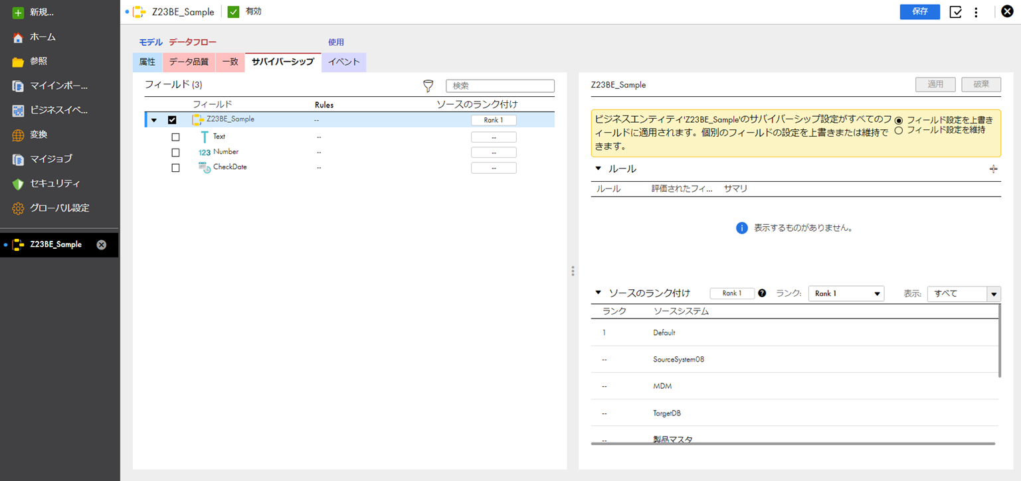Click the vertical scrollbar in source list
This screenshot has width=1021, height=481.
[x=1000, y=341]
